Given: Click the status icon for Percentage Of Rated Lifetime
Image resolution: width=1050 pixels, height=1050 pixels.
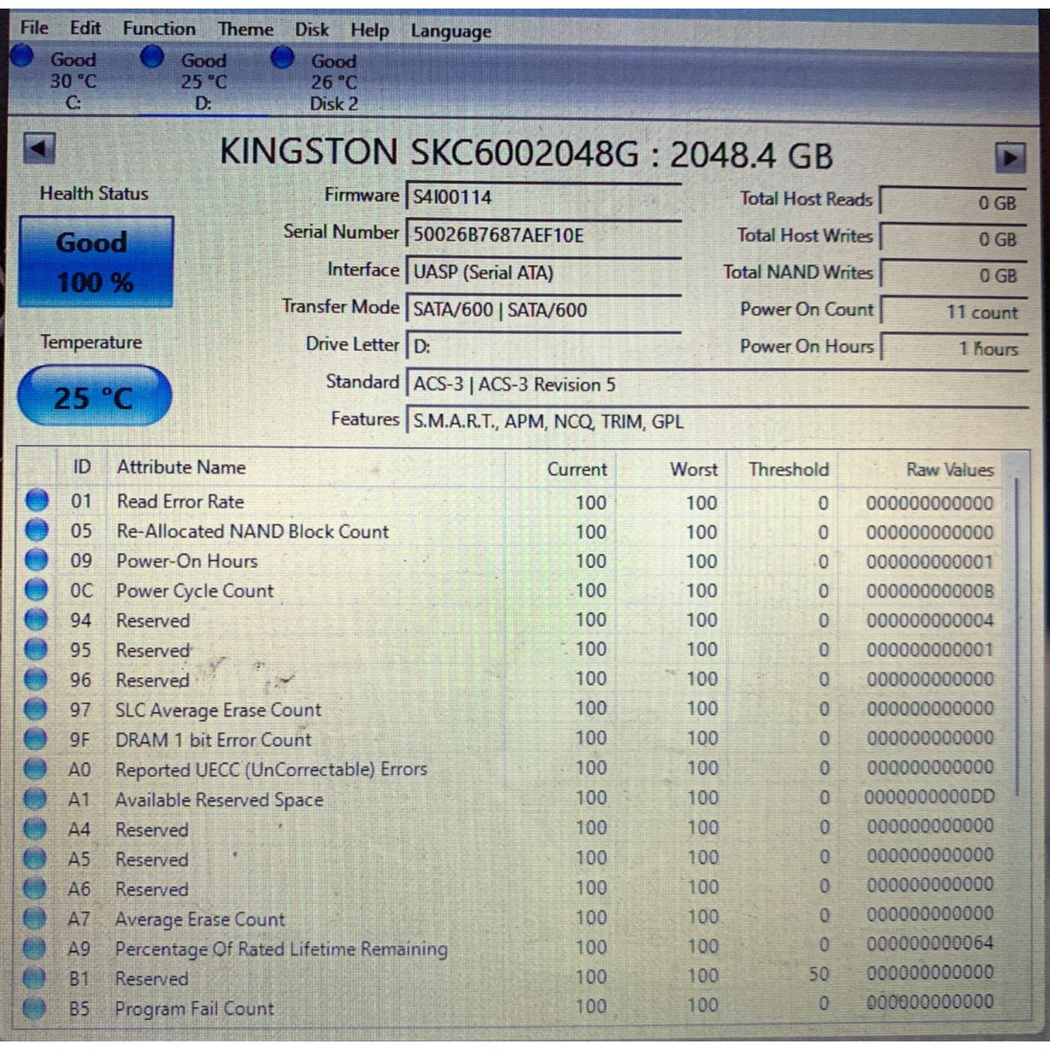Looking at the screenshot, I should point(34,948).
